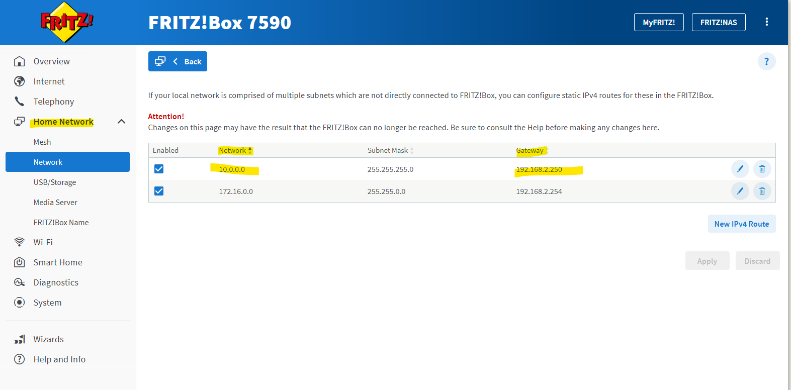Disable the 172.16.0.0 route checkbox
The image size is (791, 390).
pos(159,191)
